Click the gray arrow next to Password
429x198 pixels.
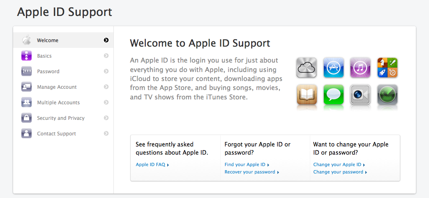(106, 71)
